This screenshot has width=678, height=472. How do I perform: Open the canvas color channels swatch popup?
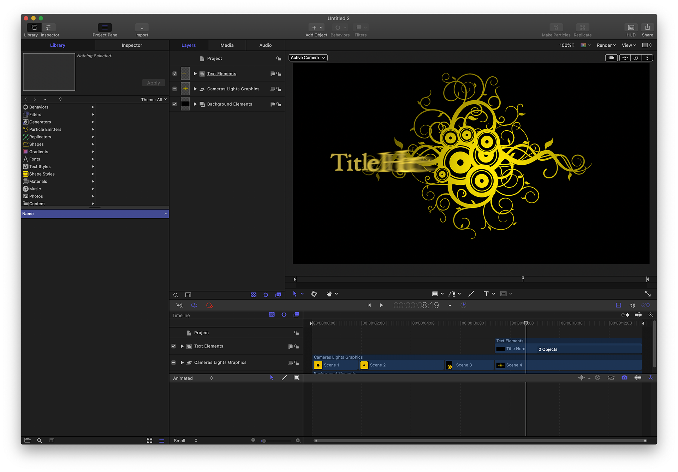pos(585,45)
